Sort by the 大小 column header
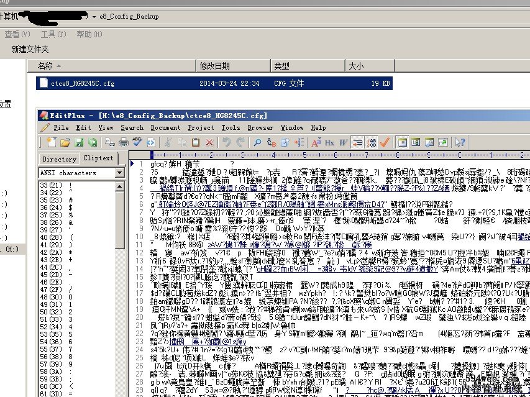This screenshot has height=397, width=530. click(x=370, y=66)
